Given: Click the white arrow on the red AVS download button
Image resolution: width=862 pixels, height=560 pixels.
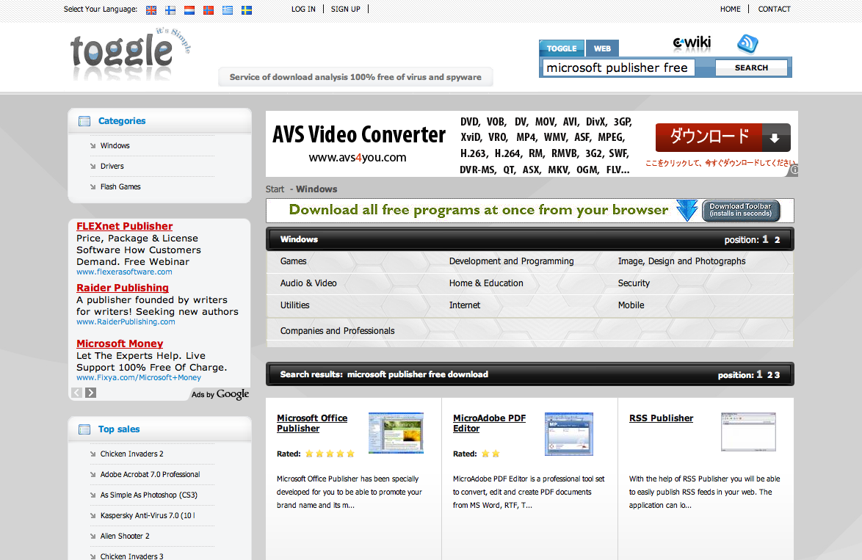Looking at the screenshot, I should tap(775, 137).
